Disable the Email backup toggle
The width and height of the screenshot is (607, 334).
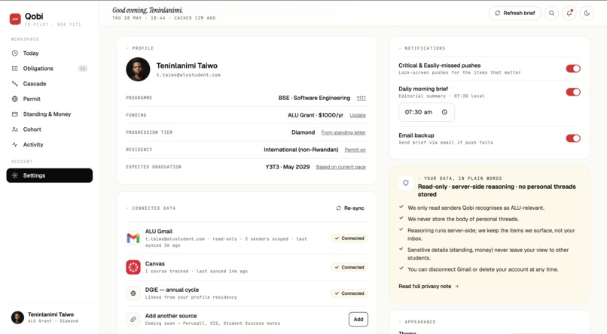coord(573,138)
